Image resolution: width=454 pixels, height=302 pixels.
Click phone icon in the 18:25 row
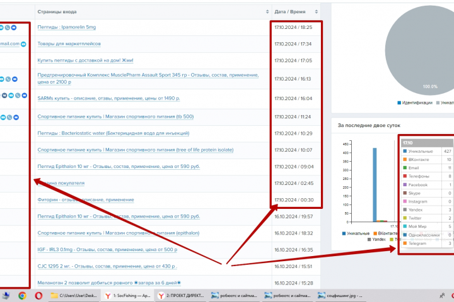(8, 28)
